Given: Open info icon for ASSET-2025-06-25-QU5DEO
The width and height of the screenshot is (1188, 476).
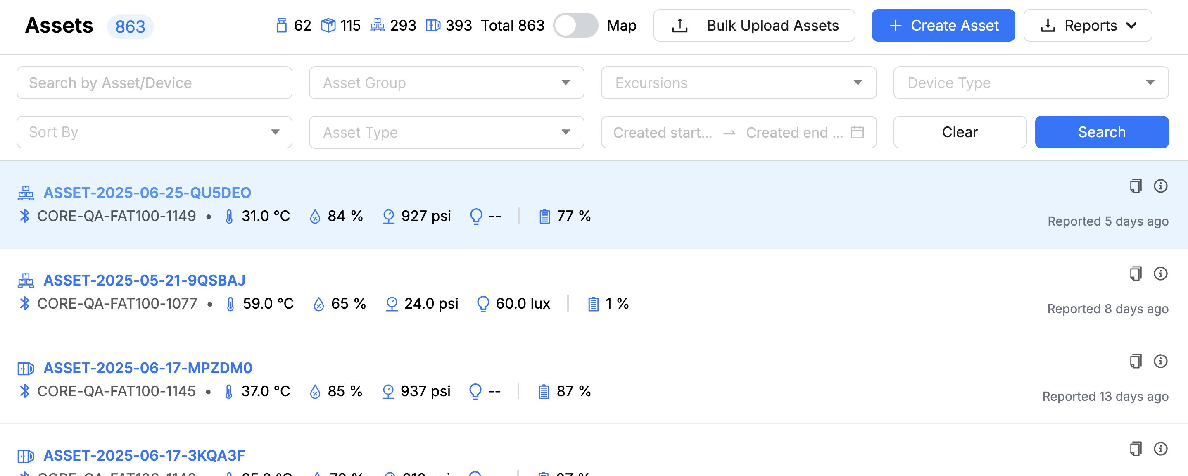Looking at the screenshot, I should 1160,186.
